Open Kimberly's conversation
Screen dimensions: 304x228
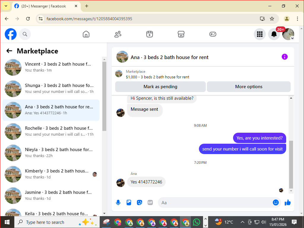51,174
